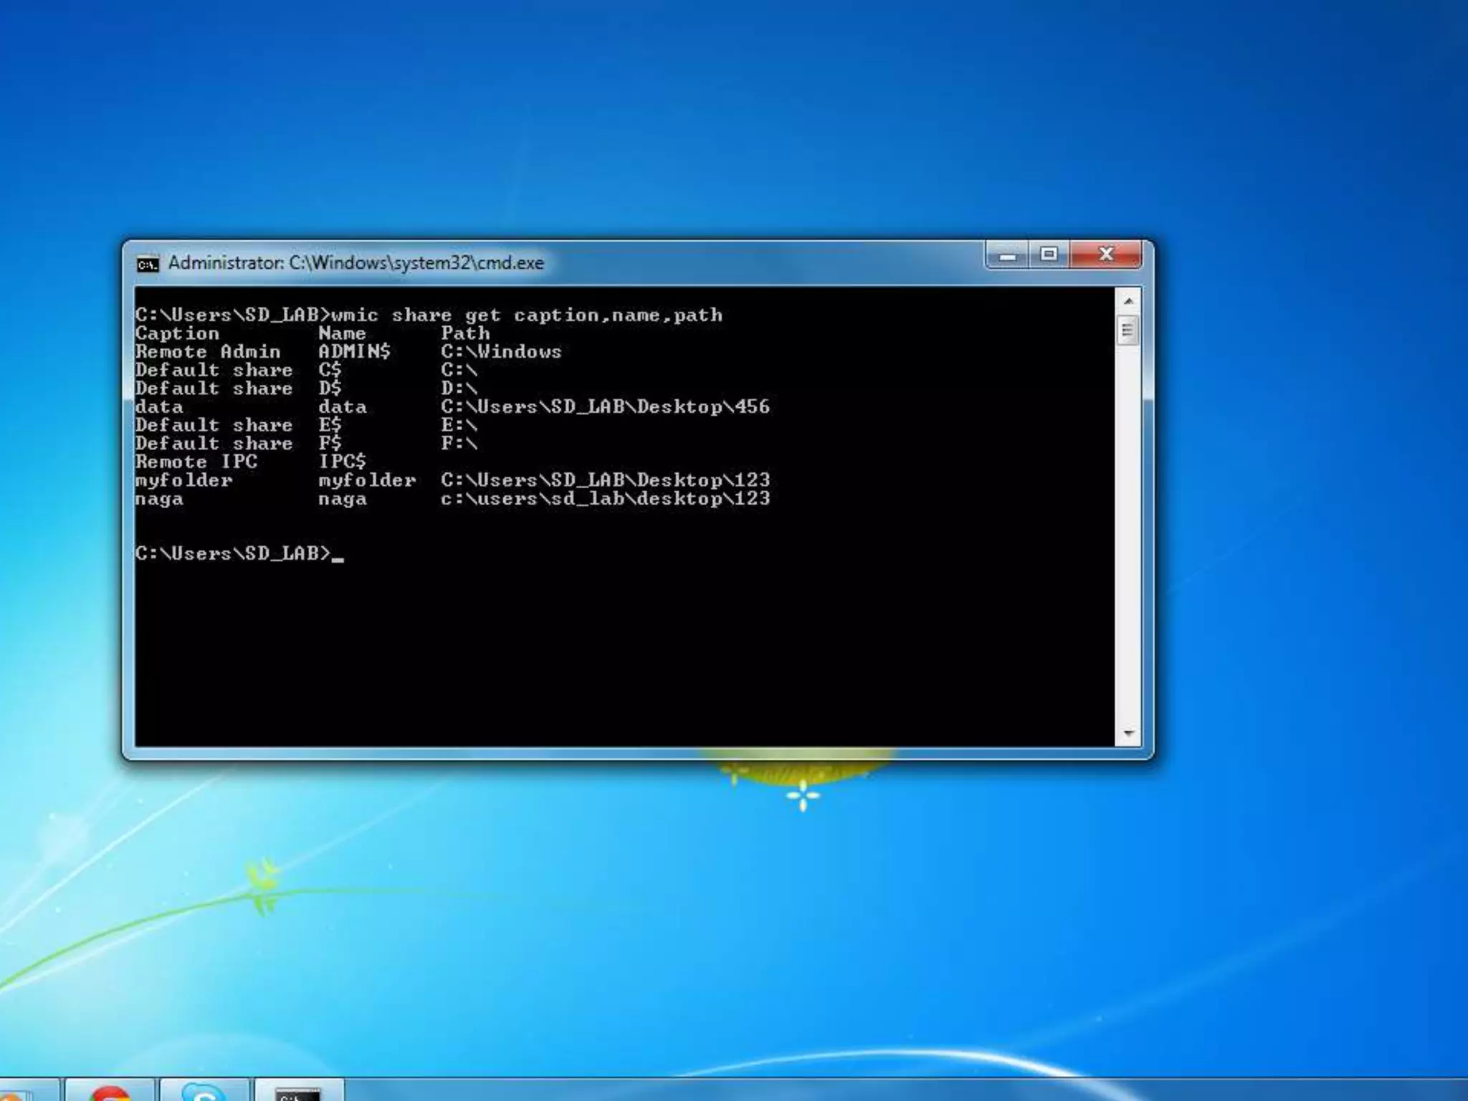Click the path 'C:\Users\SD_LAB\Desktop\123' in myfolder row
This screenshot has height=1101, width=1468.
(x=605, y=480)
